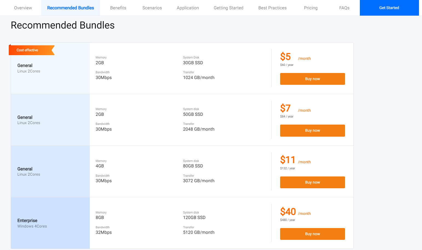Image resolution: width=422 pixels, height=250 pixels.
Task: Click the blue Get Started button
Action: coord(389,8)
